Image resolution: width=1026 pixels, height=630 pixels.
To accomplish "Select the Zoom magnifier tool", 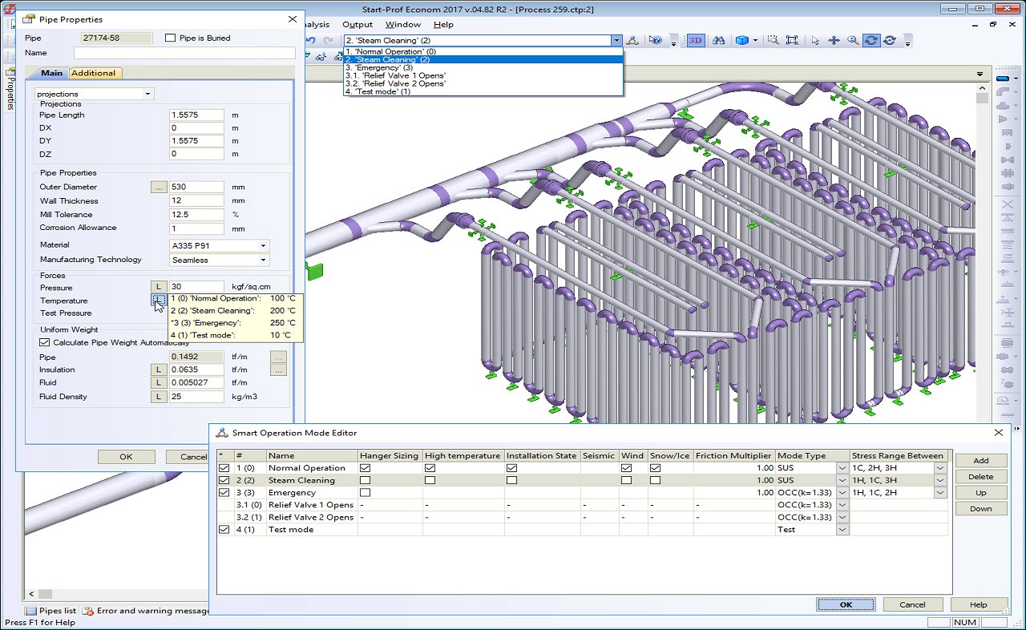I will (x=853, y=40).
